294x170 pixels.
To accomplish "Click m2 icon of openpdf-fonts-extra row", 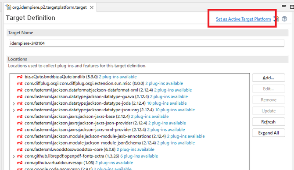I will click(x=20, y=156).
